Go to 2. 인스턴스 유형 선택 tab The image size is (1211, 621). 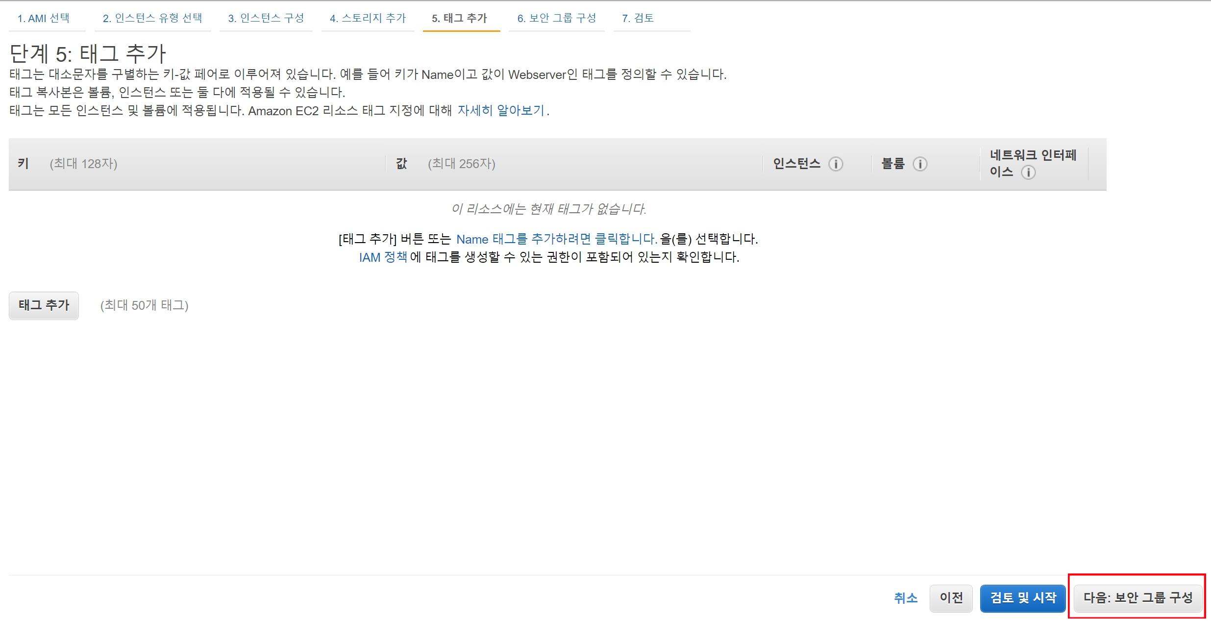click(x=152, y=18)
